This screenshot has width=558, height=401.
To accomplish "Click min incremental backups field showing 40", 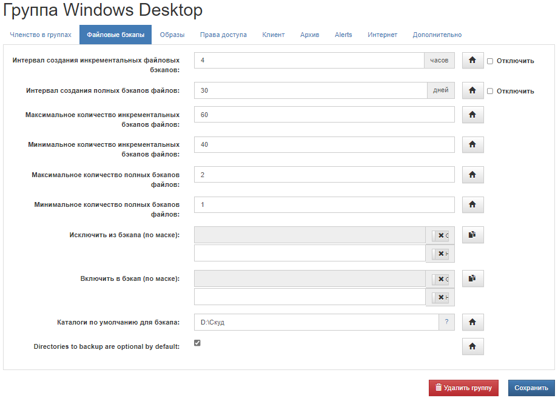I will (x=324, y=144).
